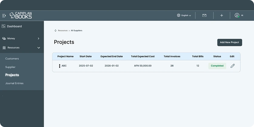This screenshot has width=254, height=127.
Task: Click the start date 2025-07-02
Action: pos(86,66)
